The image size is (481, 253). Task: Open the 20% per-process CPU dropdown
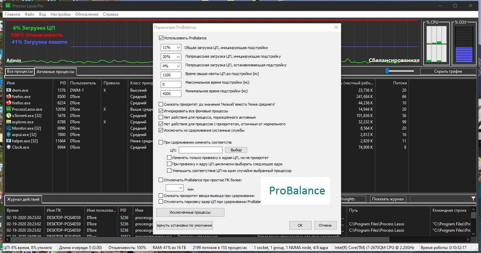click(171, 57)
